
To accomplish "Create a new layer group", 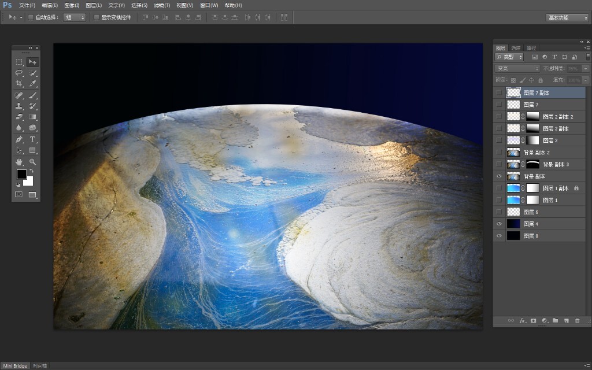I will coord(556,320).
